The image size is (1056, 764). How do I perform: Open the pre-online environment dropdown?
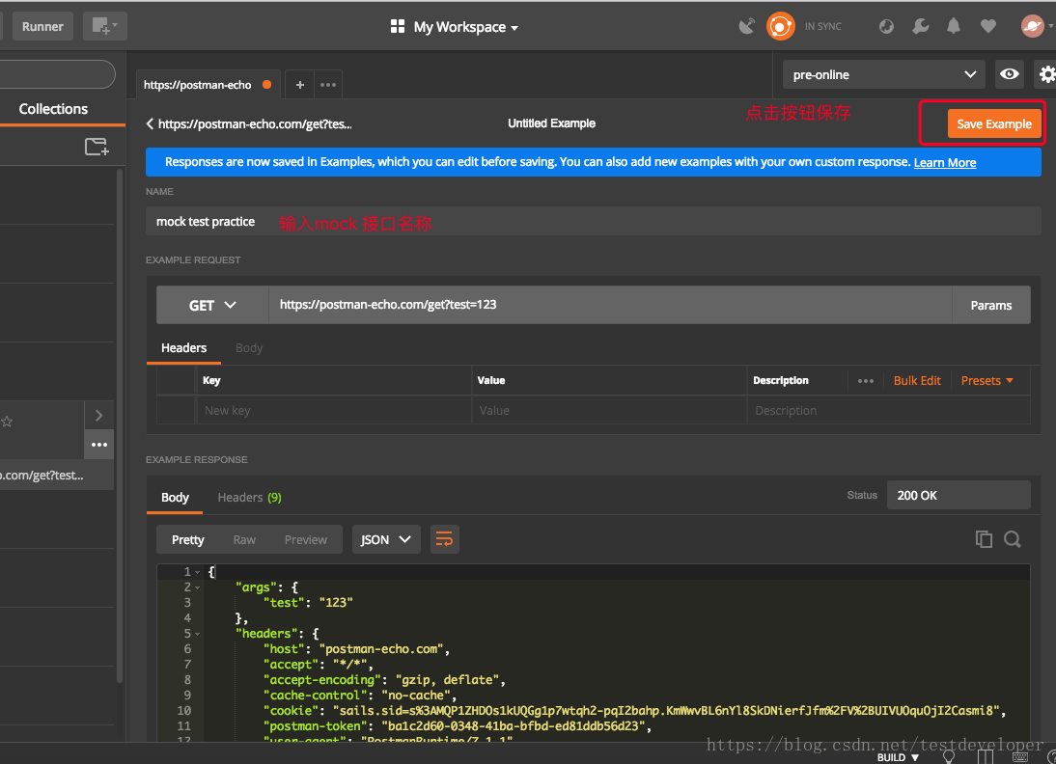point(883,74)
